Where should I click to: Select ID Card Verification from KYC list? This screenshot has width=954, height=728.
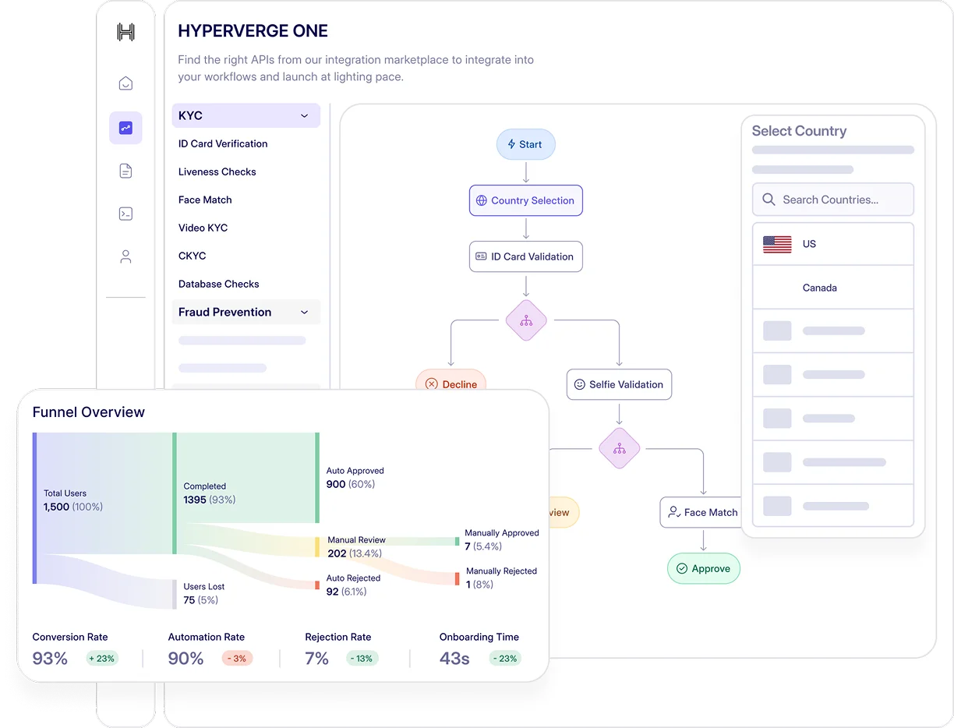[223, 144]
